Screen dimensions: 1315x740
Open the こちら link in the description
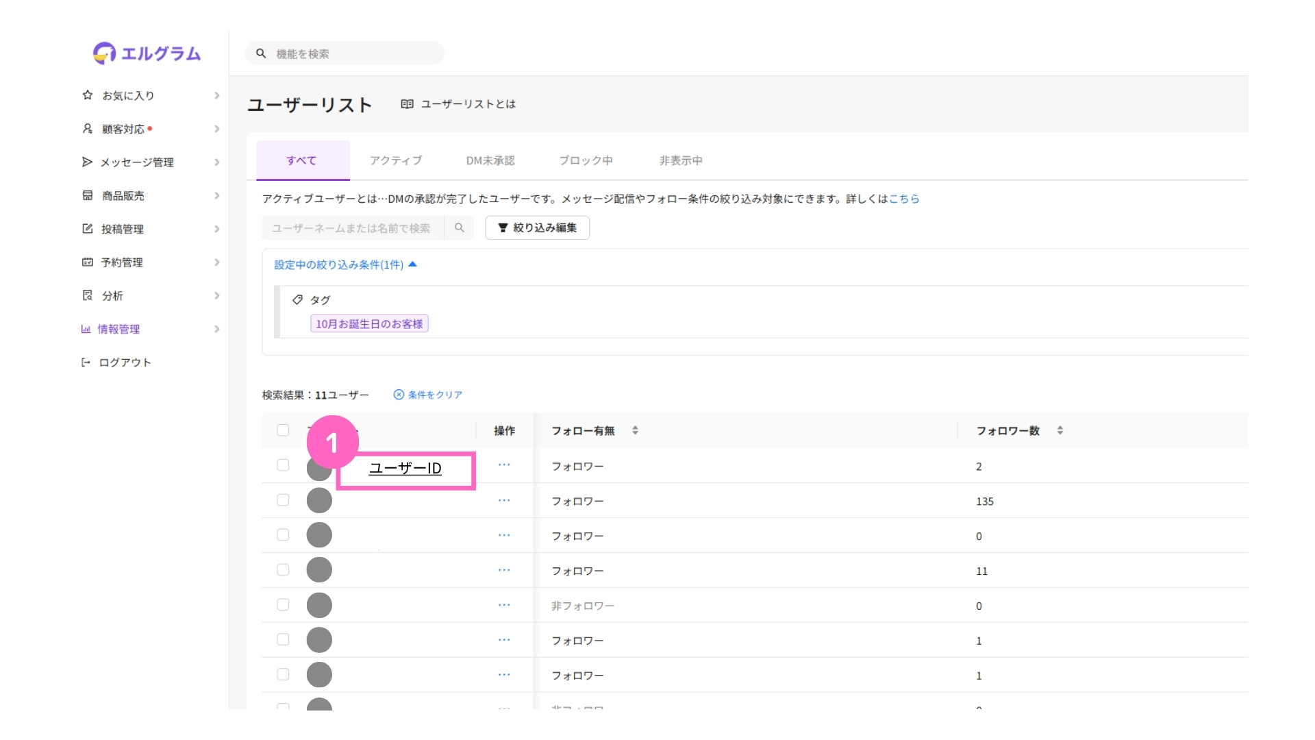pos(903,199)
